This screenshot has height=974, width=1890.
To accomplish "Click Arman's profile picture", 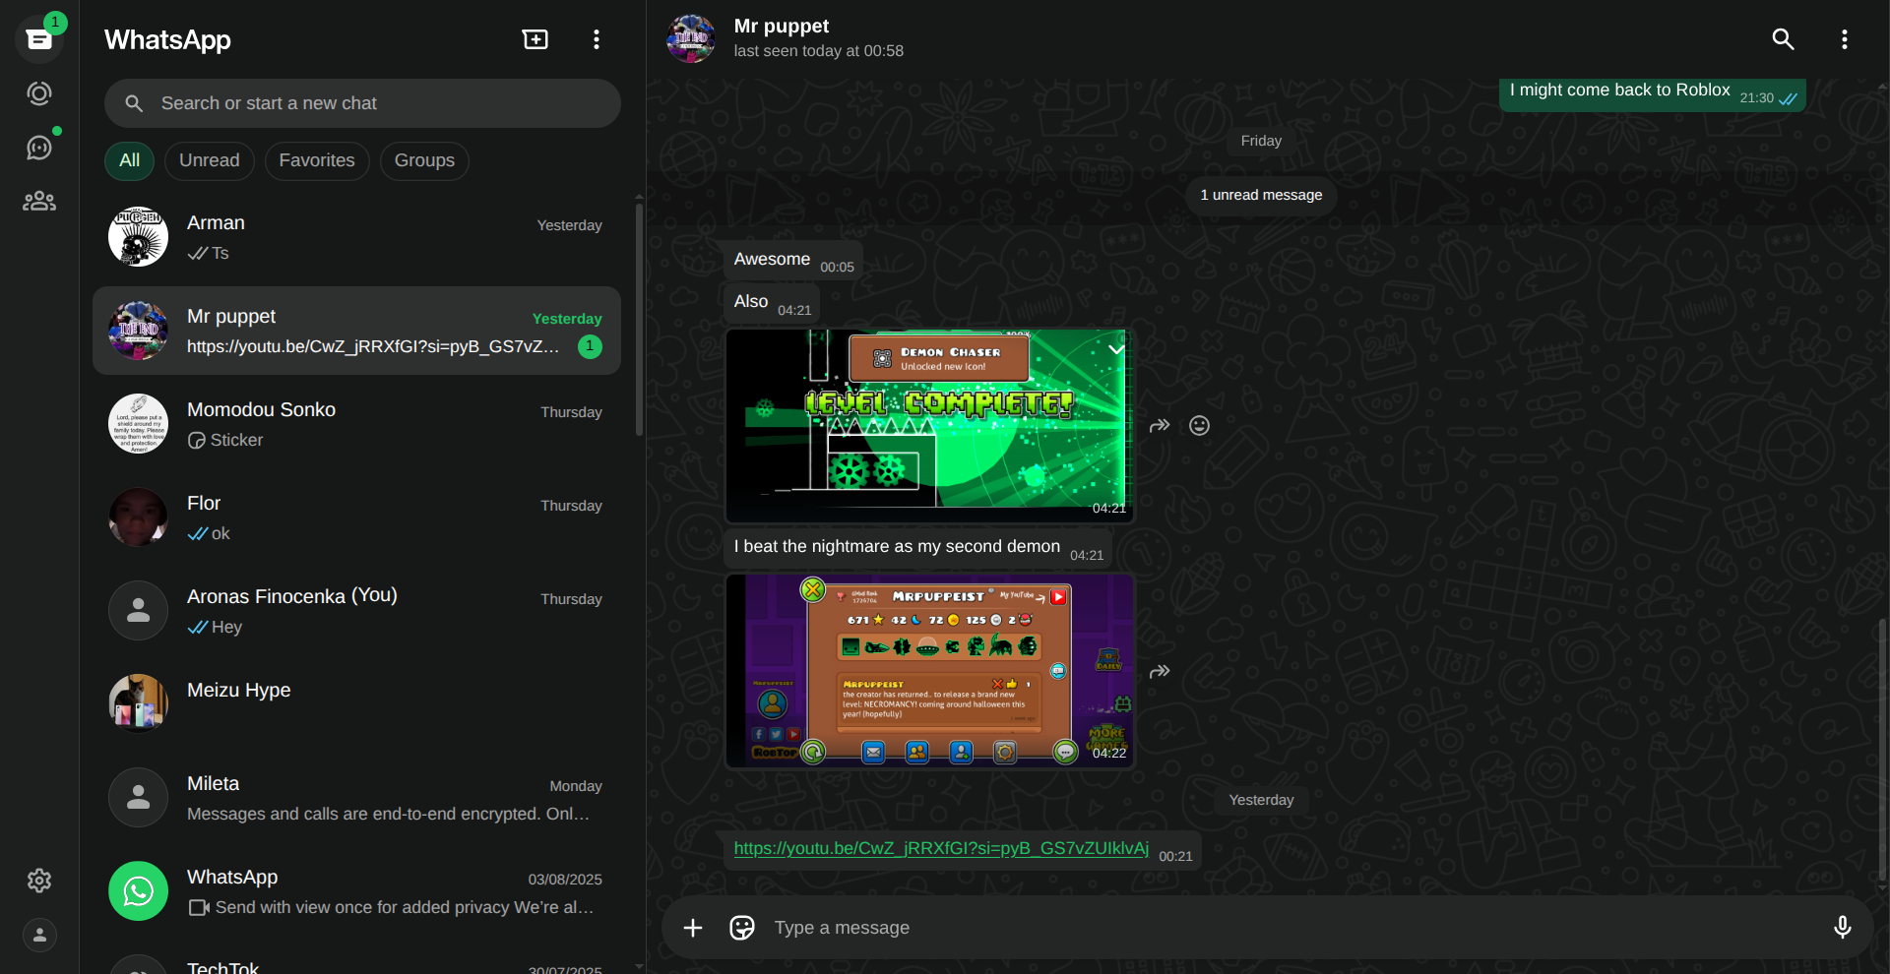I will click(138, 237).
